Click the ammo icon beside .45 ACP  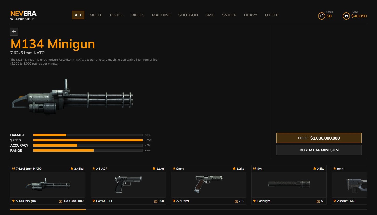pos(94,169)
